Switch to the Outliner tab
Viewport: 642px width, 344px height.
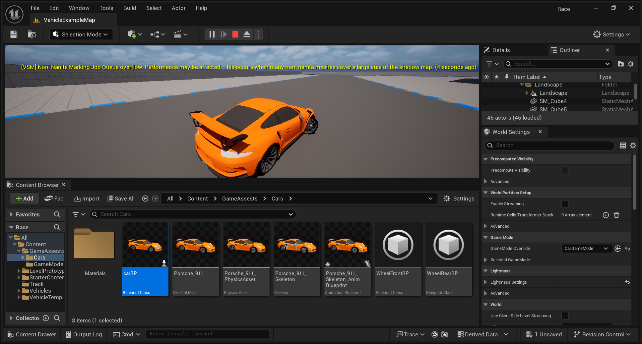point(570,50)
